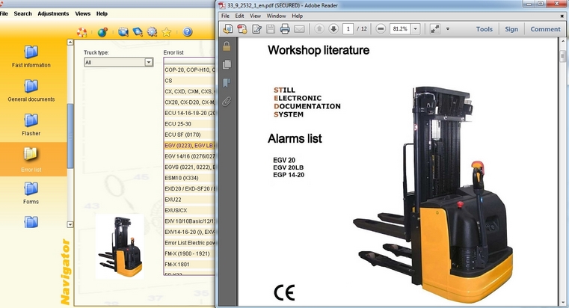Viewport: 569px width, 308px height.
Task: Open General documents folder in sidebar
Action: (x=31, y=90)
